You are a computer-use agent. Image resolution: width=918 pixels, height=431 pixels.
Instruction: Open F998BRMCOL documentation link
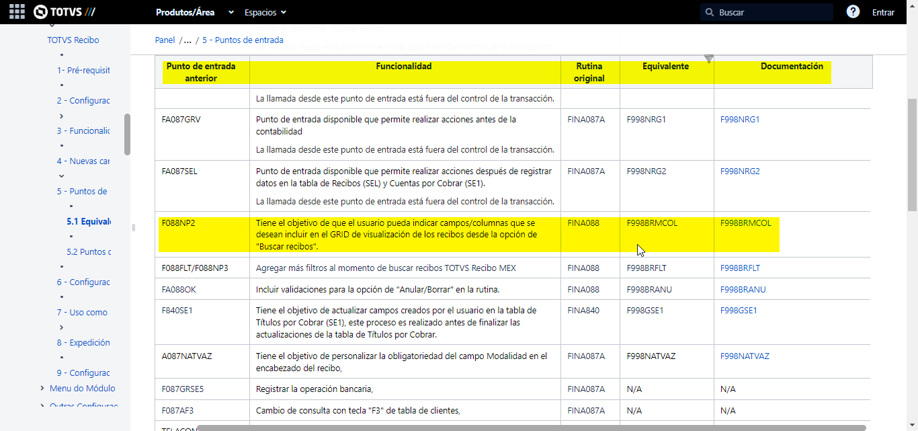coord(746,223)
